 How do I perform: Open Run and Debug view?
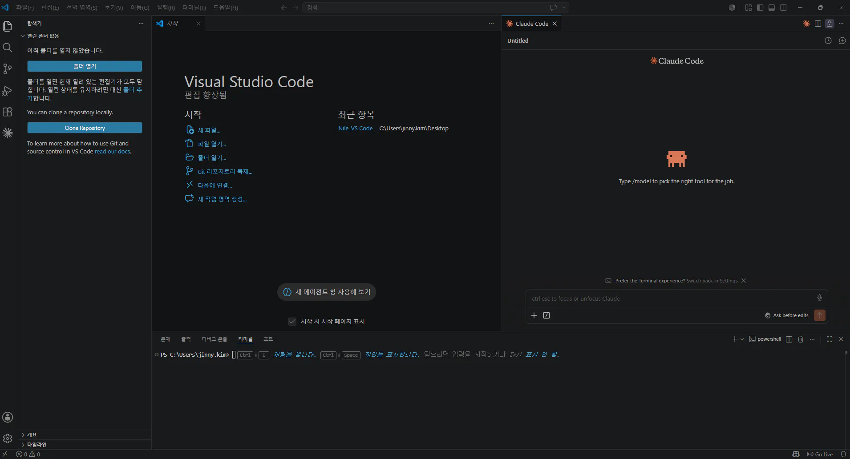8,91
